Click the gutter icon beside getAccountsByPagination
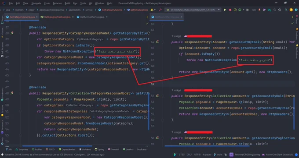299x158 pixels. 157,138
